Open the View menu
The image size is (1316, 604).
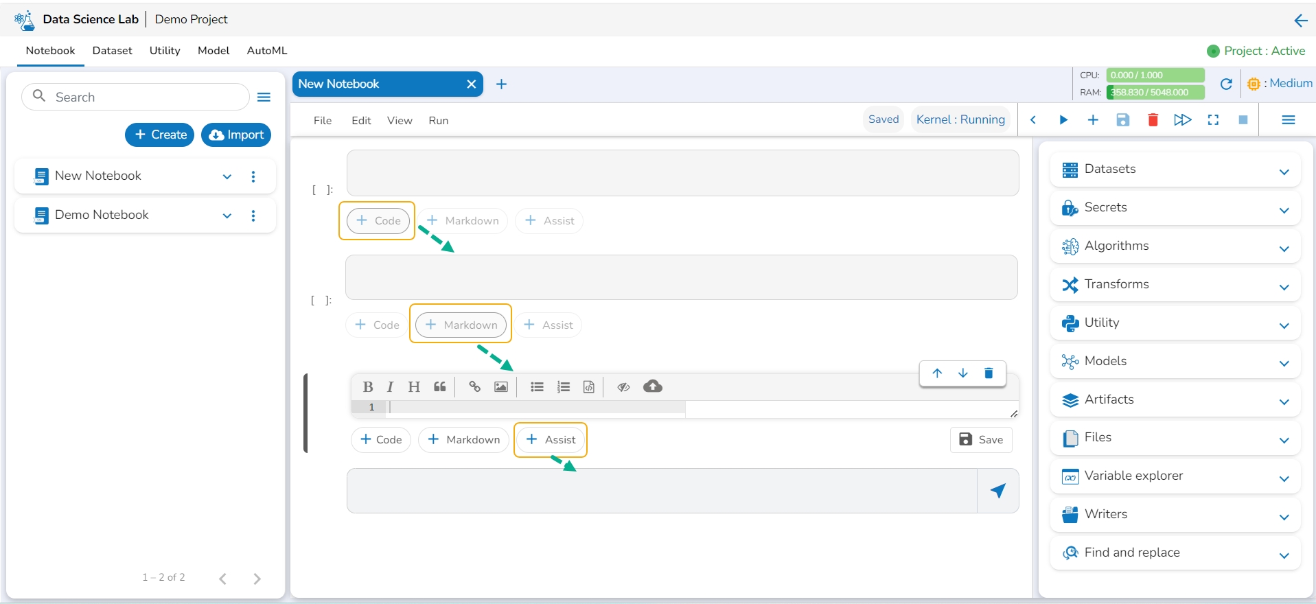click(400, 121)
